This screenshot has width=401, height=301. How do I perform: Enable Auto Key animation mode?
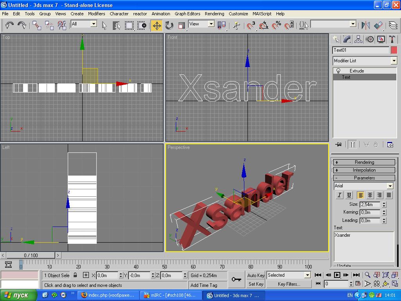pyautogui.click(x=256, y=275)
